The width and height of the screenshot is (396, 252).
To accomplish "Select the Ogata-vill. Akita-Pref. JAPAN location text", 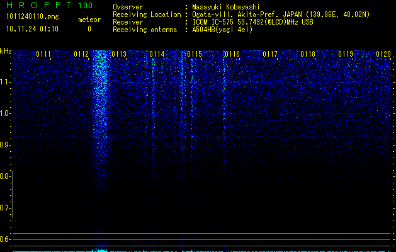I will (x=281, y=14).
